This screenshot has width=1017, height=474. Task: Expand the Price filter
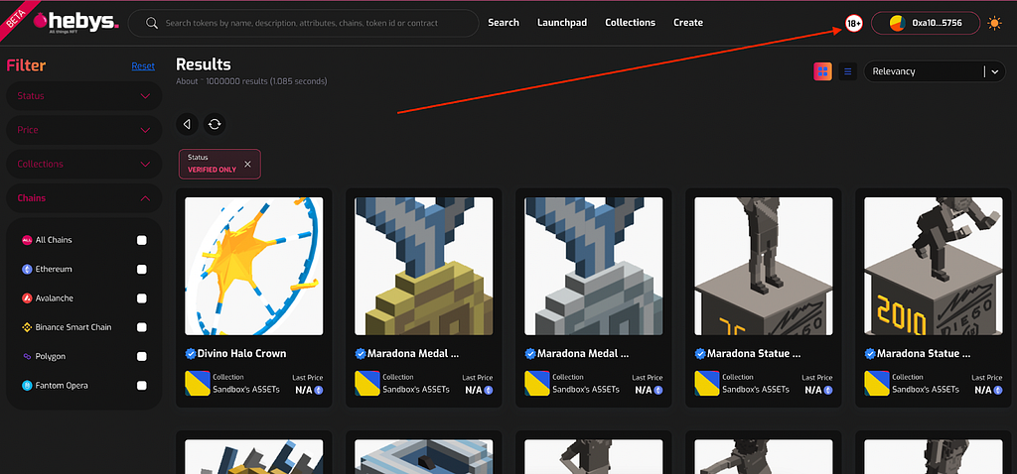click(83, 130)
